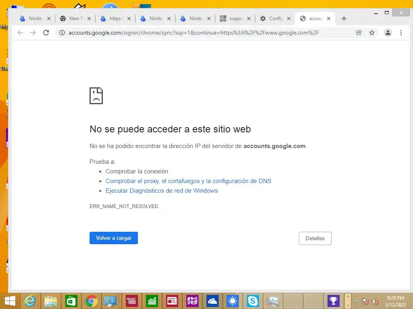Click taskbar toolbar scroll up arrow

click(348, 297)
